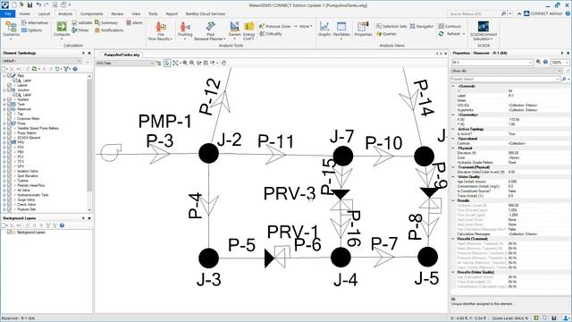Activate the Pan hand tool
This screenshot has width=572, height=322.
tap(223, 64)
